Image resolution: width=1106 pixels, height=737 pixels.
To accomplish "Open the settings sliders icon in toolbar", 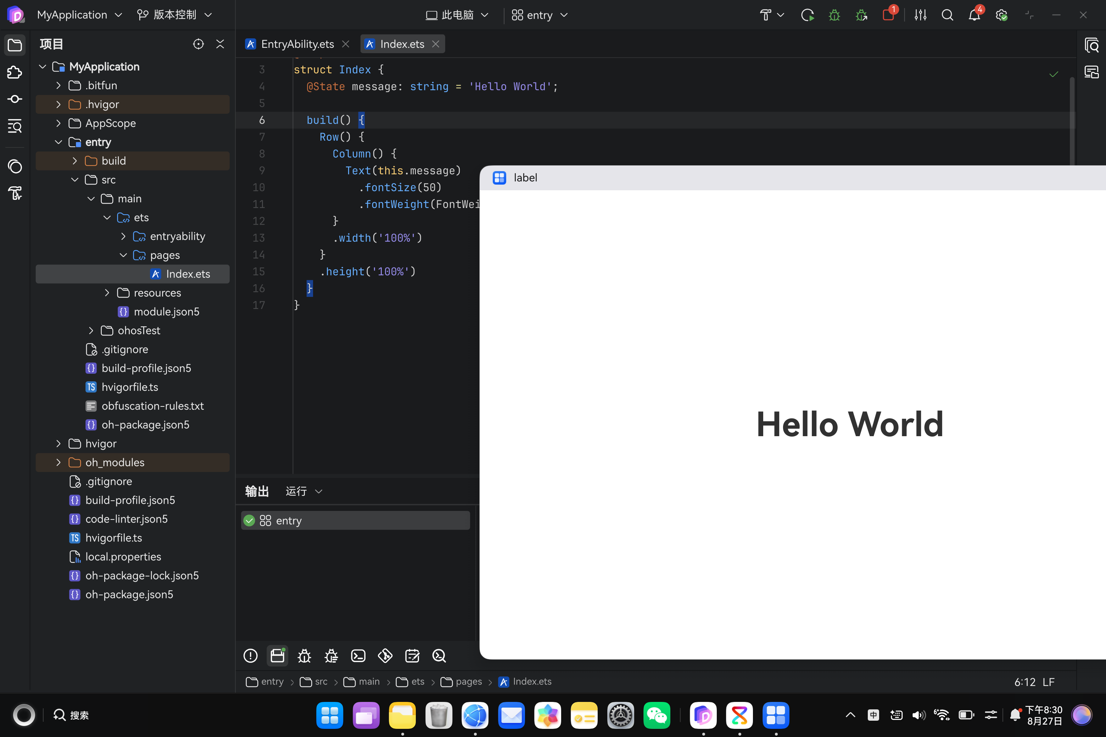I will [x=920, y=15].
